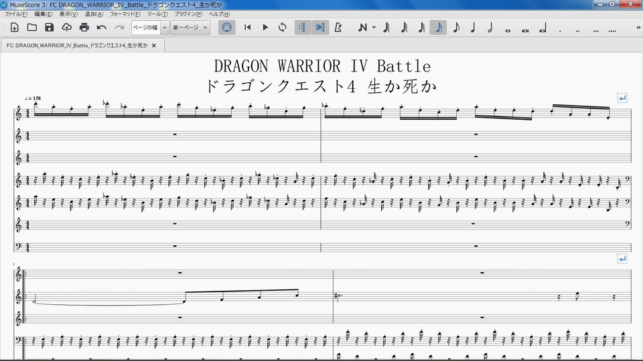Toggle loop playback
Viewport: 643px width, 361px height.
[x=282, y=27]
